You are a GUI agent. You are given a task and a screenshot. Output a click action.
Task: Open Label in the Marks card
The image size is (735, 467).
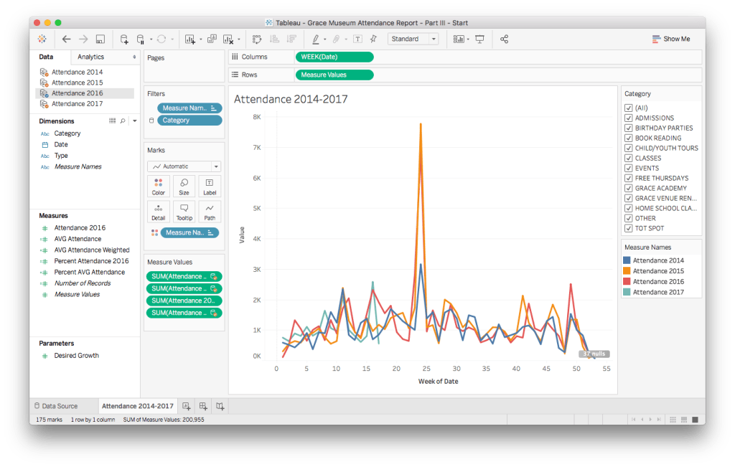tap(210, 187)
